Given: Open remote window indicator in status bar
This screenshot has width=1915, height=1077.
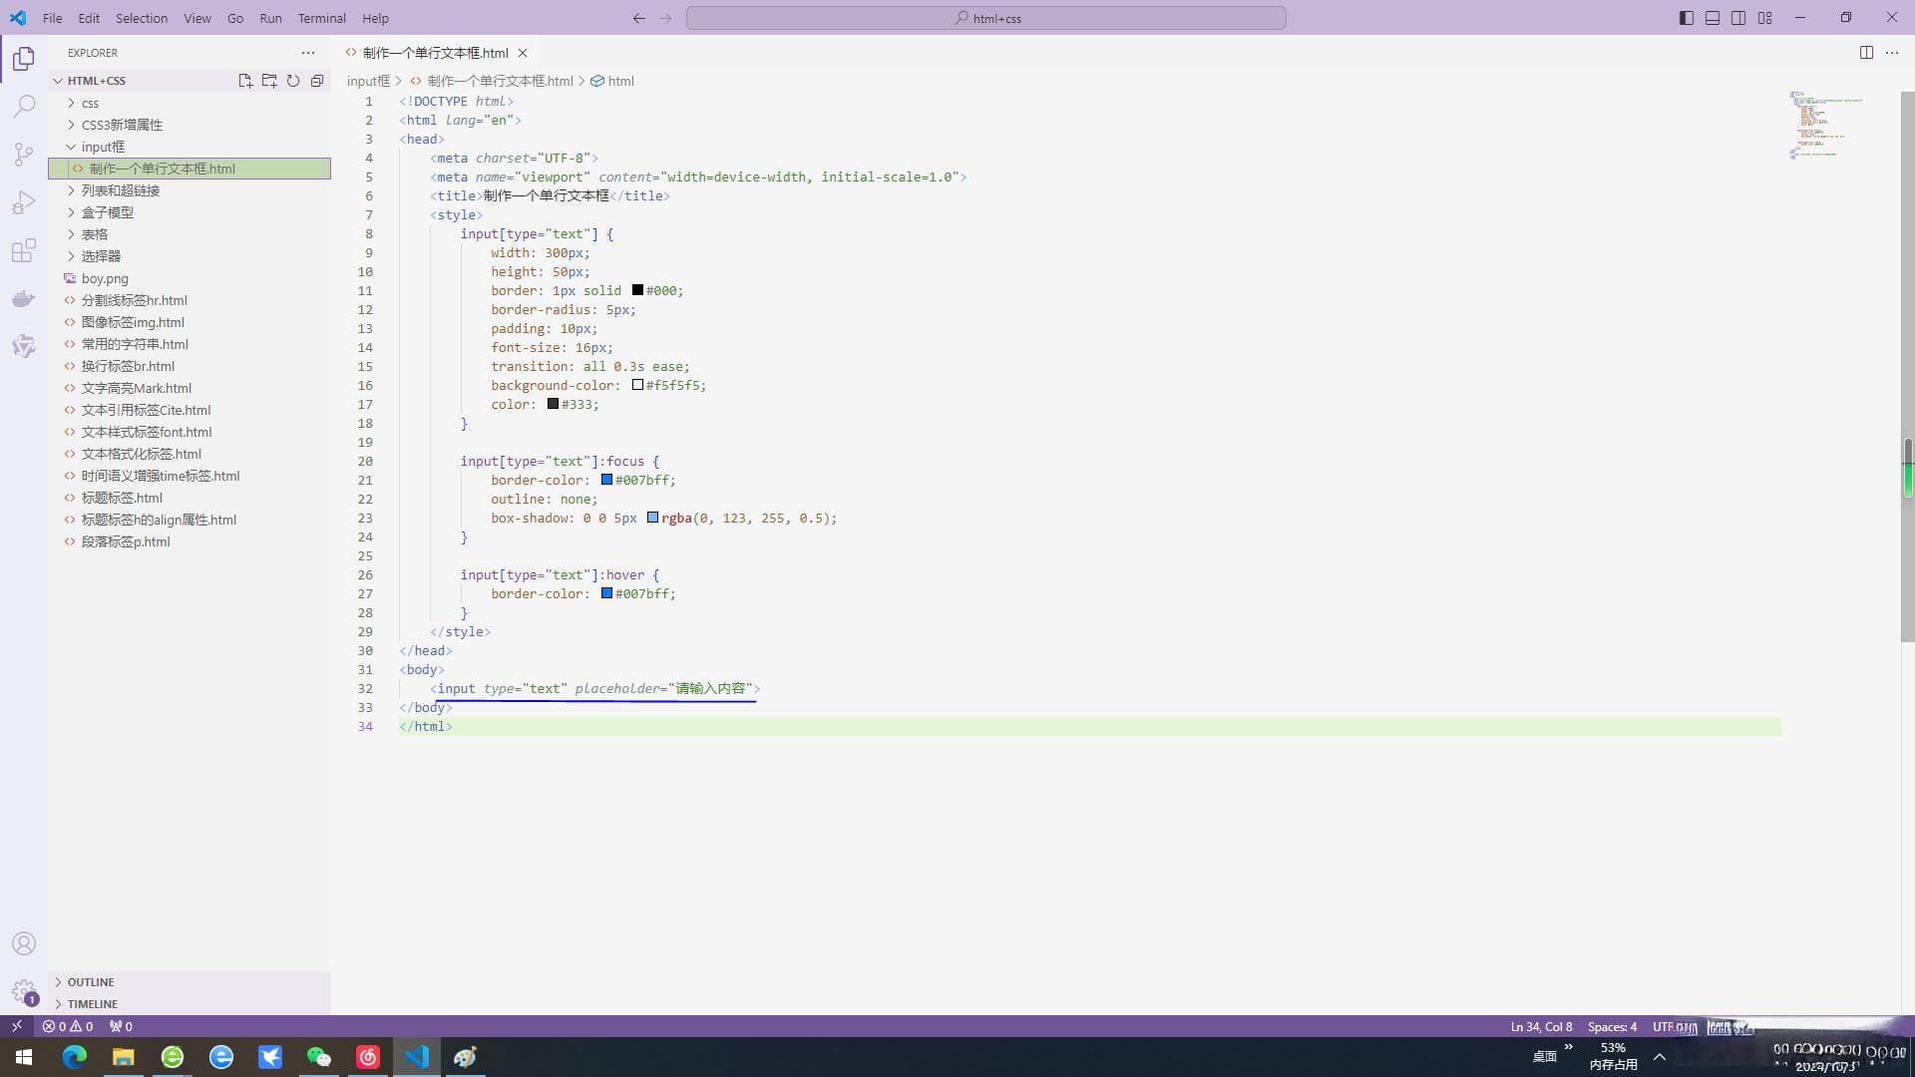Looking at the screenshot, I should point(17,1026).
